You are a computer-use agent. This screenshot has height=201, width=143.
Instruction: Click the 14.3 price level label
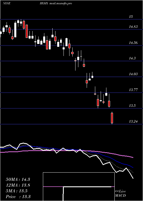[x=132, y=58]
